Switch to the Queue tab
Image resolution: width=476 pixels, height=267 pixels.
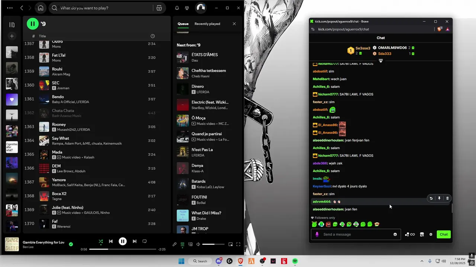(183, 24)
